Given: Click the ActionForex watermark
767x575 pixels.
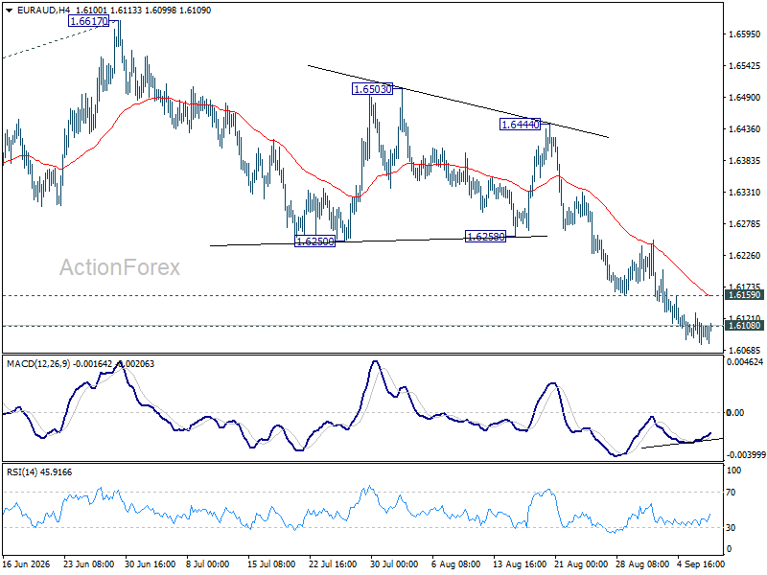Looking at the screenshot, I should 120,267.
